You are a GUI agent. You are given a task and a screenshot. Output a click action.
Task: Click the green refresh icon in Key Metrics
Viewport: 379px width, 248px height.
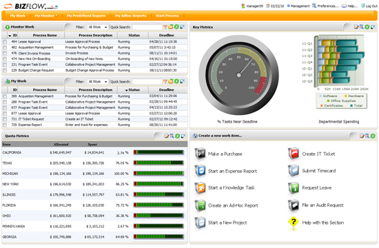pos(367,27)
